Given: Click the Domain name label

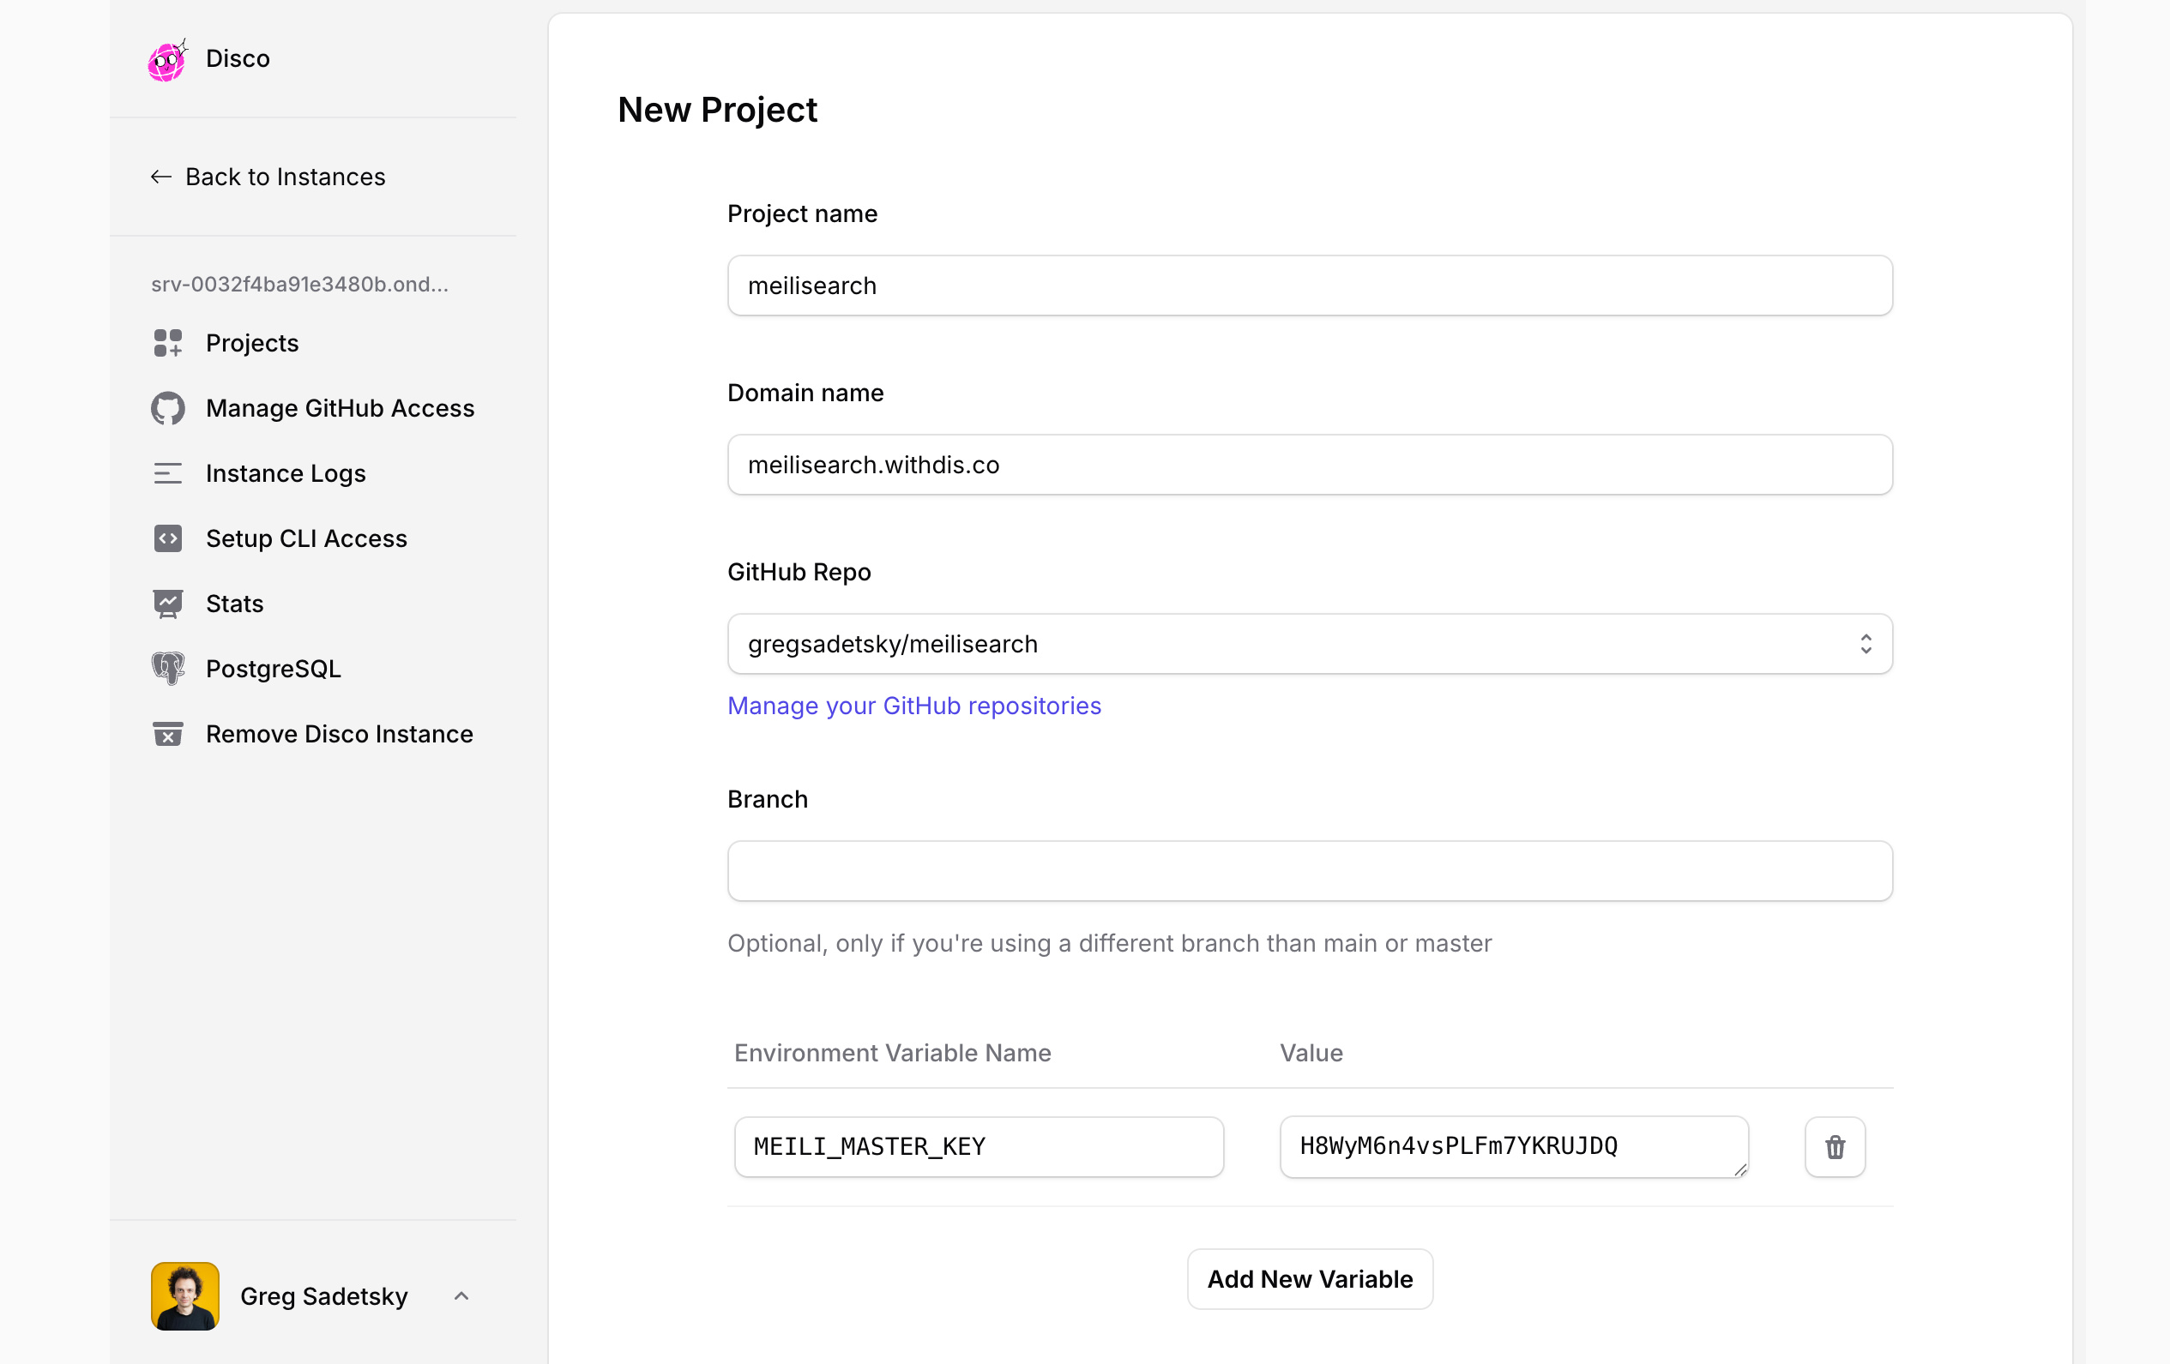Looking at the screenshot, I should 805,393.
